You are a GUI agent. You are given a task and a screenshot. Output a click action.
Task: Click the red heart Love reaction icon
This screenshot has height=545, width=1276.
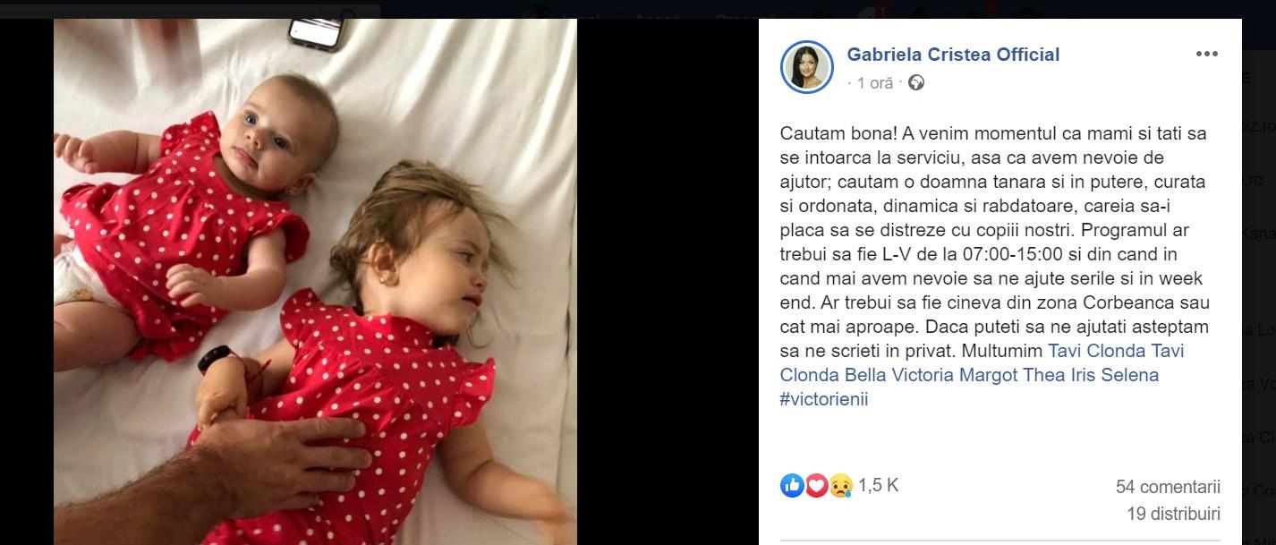click(x=816, y=485)
